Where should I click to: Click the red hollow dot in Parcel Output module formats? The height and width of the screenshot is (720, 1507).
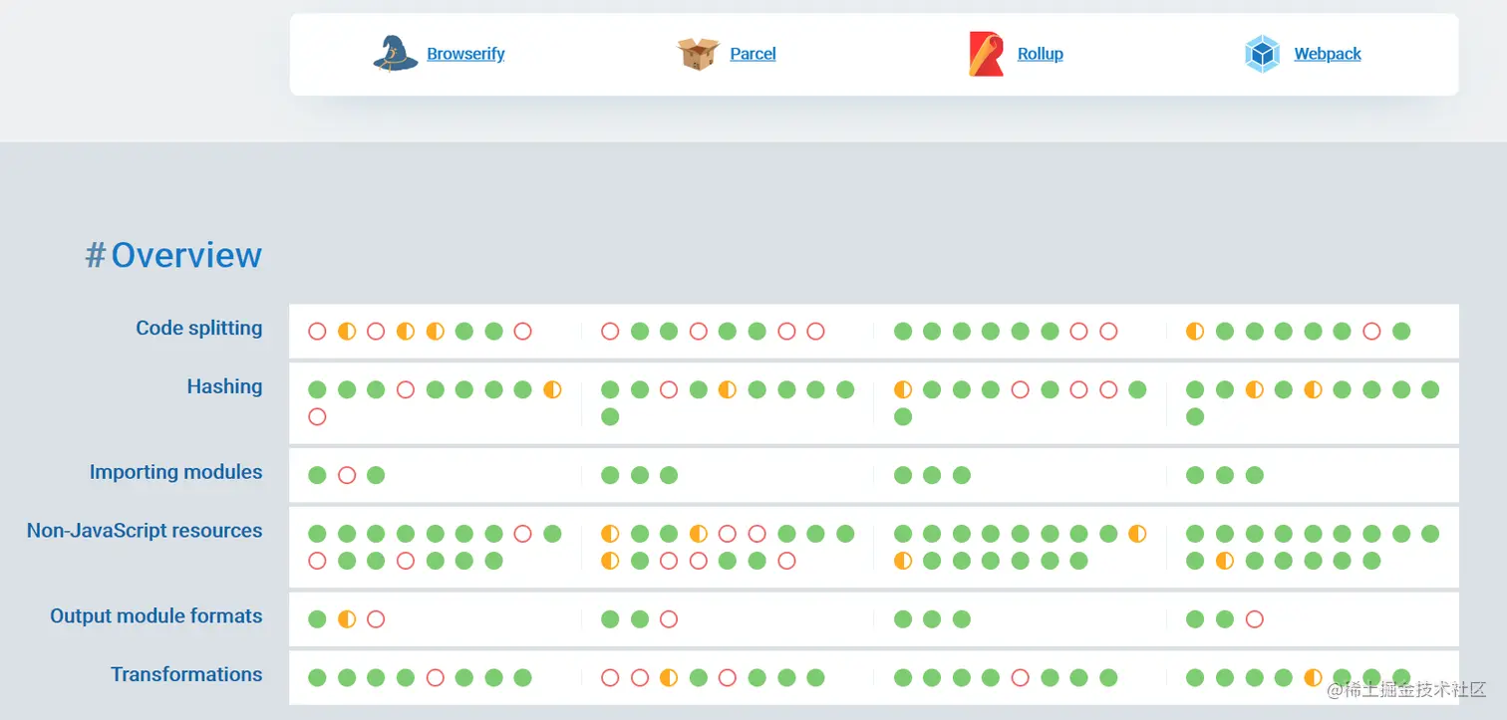click(669, 619)
